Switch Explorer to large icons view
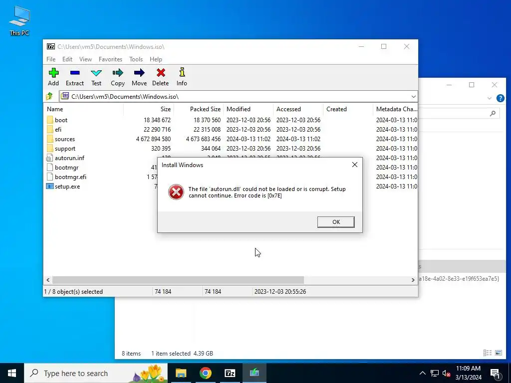511x383 pixels. (499, 353)
